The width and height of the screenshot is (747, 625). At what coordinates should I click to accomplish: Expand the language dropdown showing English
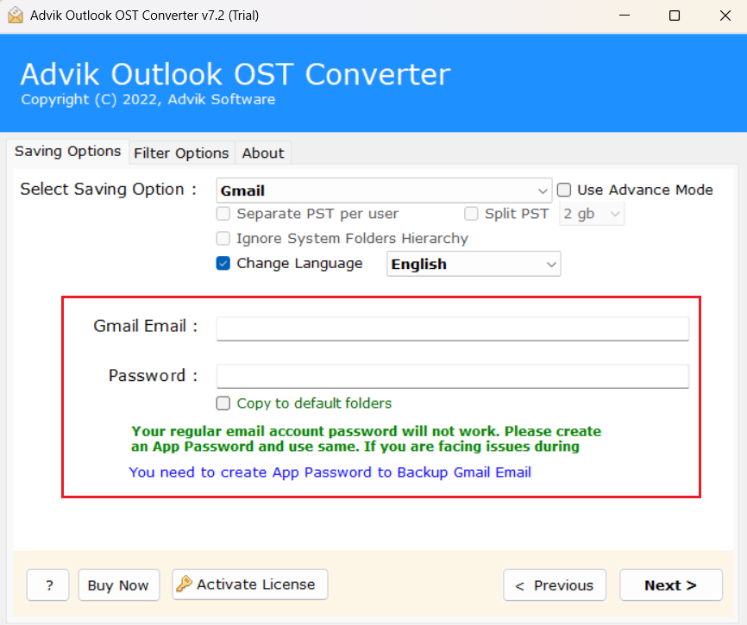pyautogui.click(x=474, y=264)
